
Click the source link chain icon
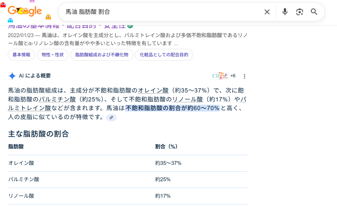click(x=111, y=117)
